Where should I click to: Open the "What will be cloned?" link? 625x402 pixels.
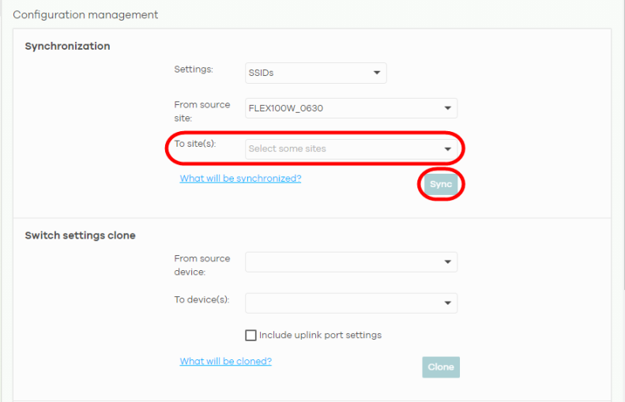[x=225, y=361]
